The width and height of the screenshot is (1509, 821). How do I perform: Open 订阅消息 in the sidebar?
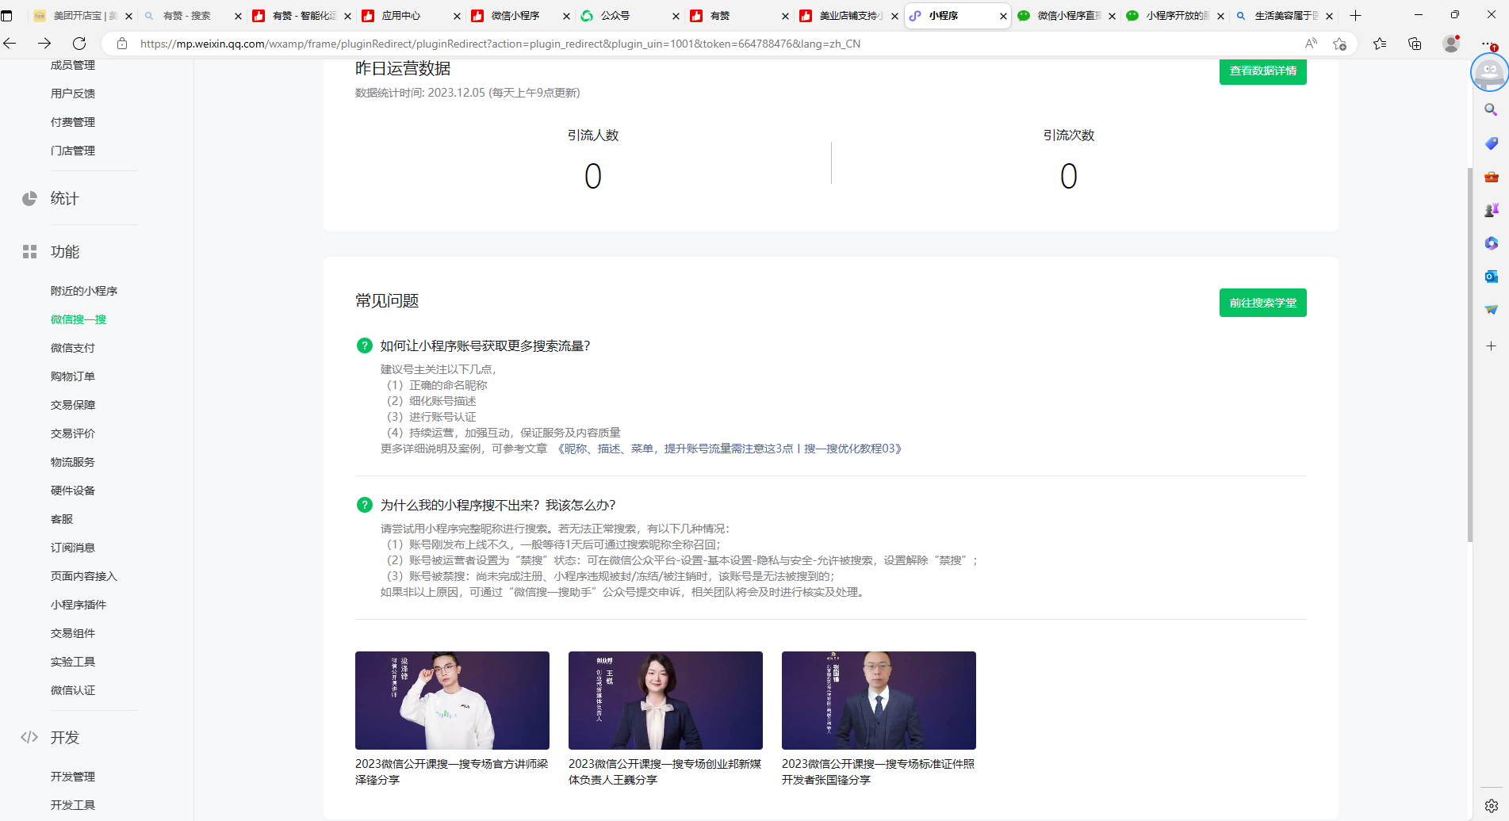point(73,548)
